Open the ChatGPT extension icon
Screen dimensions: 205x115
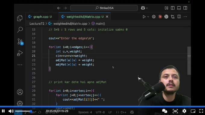166,17
